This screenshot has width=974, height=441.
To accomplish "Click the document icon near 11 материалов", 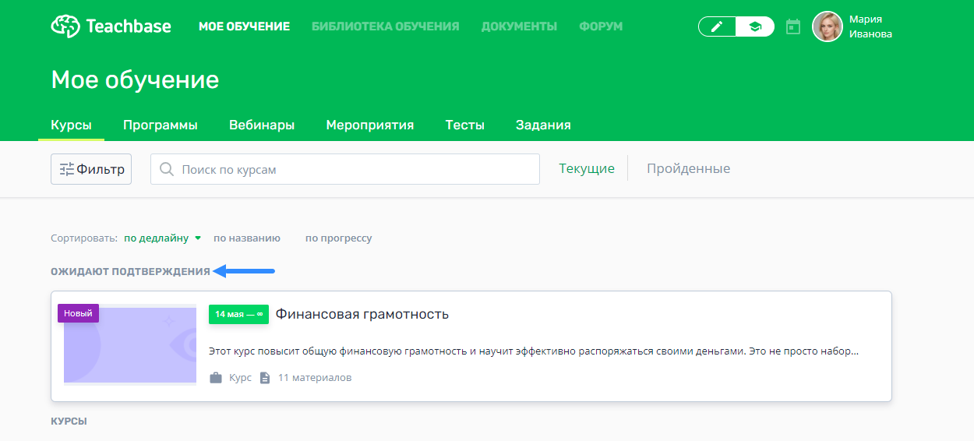I will pos(265,378).
